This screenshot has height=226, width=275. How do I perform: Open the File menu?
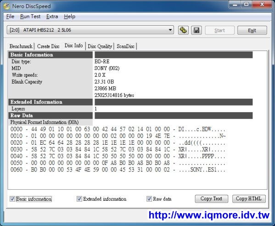coord(10,17)
